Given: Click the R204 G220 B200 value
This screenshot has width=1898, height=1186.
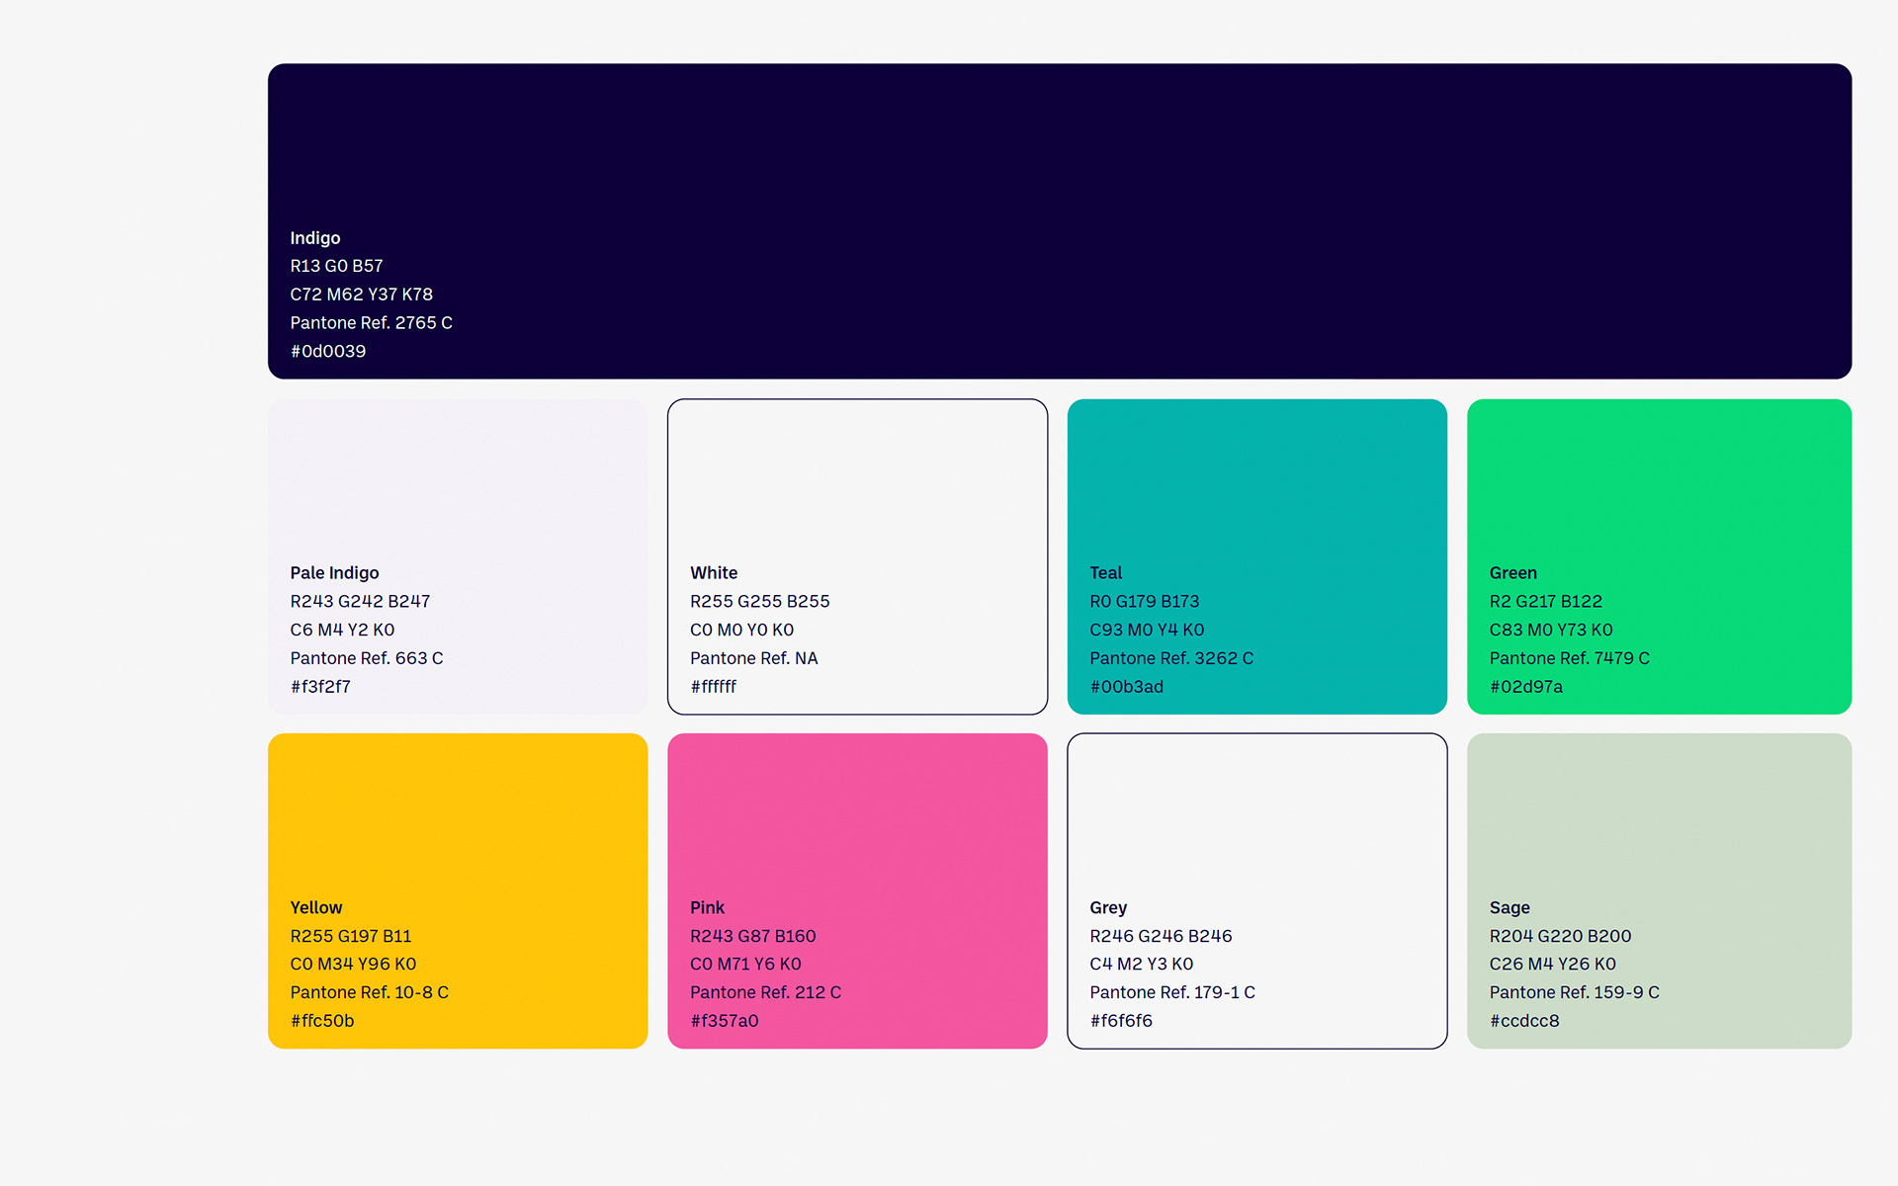Looking at the screenshot, I should 1560,936.
